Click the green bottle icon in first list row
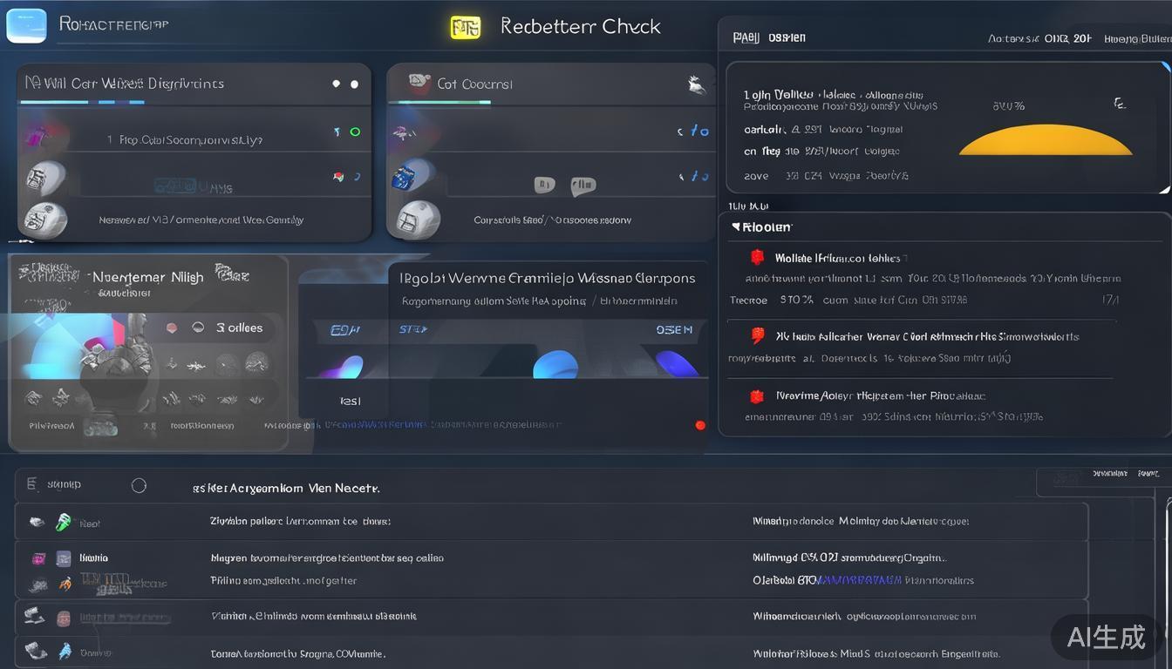 [64, 522]
